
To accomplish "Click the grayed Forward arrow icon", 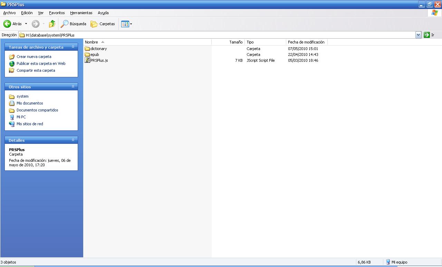I will [x=36, y=24].
